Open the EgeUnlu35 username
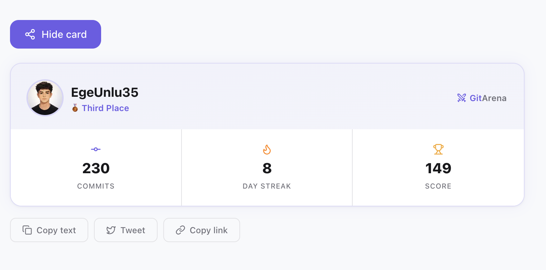Viewport: 546px width, 270px height. pyautogui.click(x=104, y=92)
